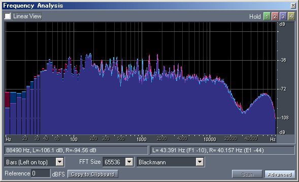299x182 pixels.
Task: Toggle Hold button 2 (red)
Action: tap(275, 16)
